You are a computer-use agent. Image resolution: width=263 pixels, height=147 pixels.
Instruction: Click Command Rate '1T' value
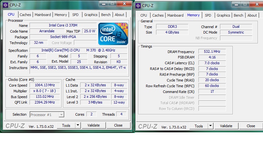coord(212,91)
